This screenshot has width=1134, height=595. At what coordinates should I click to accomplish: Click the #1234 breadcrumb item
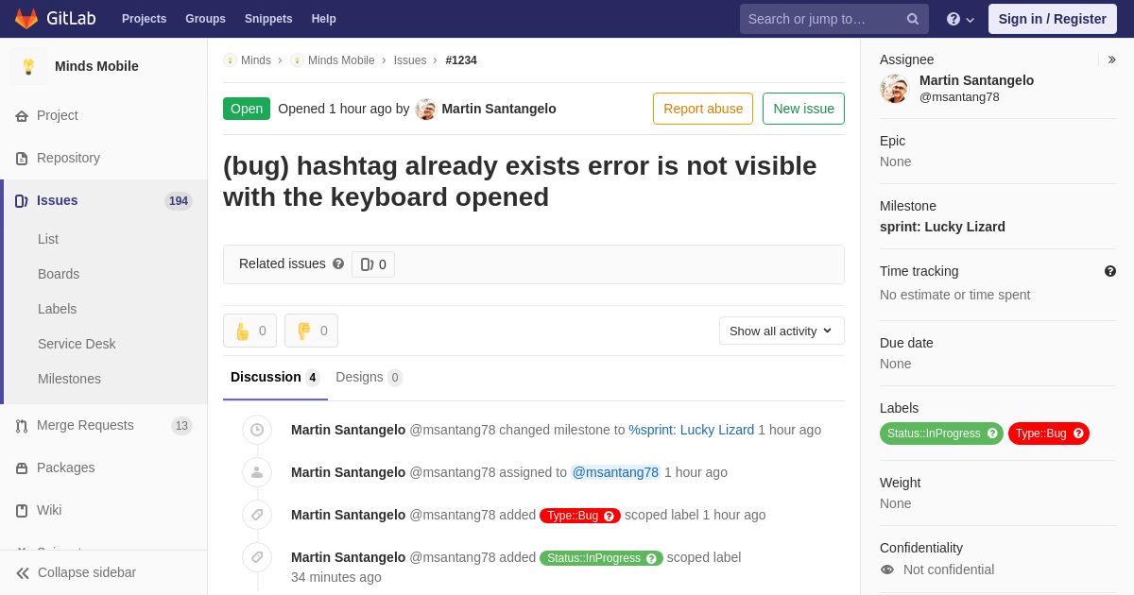click(461, 60)
